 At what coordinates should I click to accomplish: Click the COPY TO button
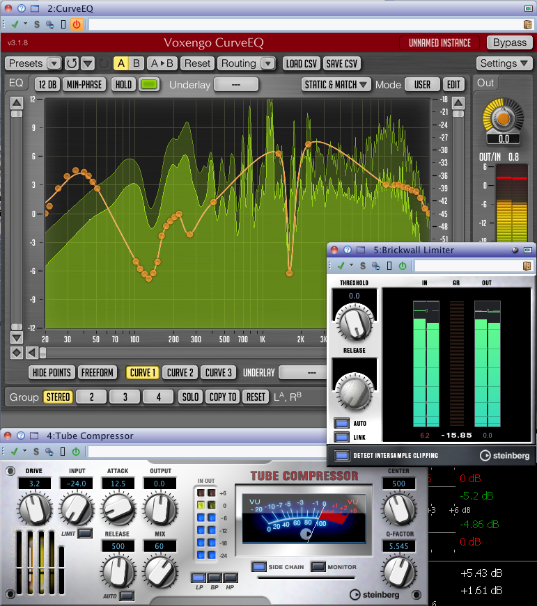click(223, 397)
